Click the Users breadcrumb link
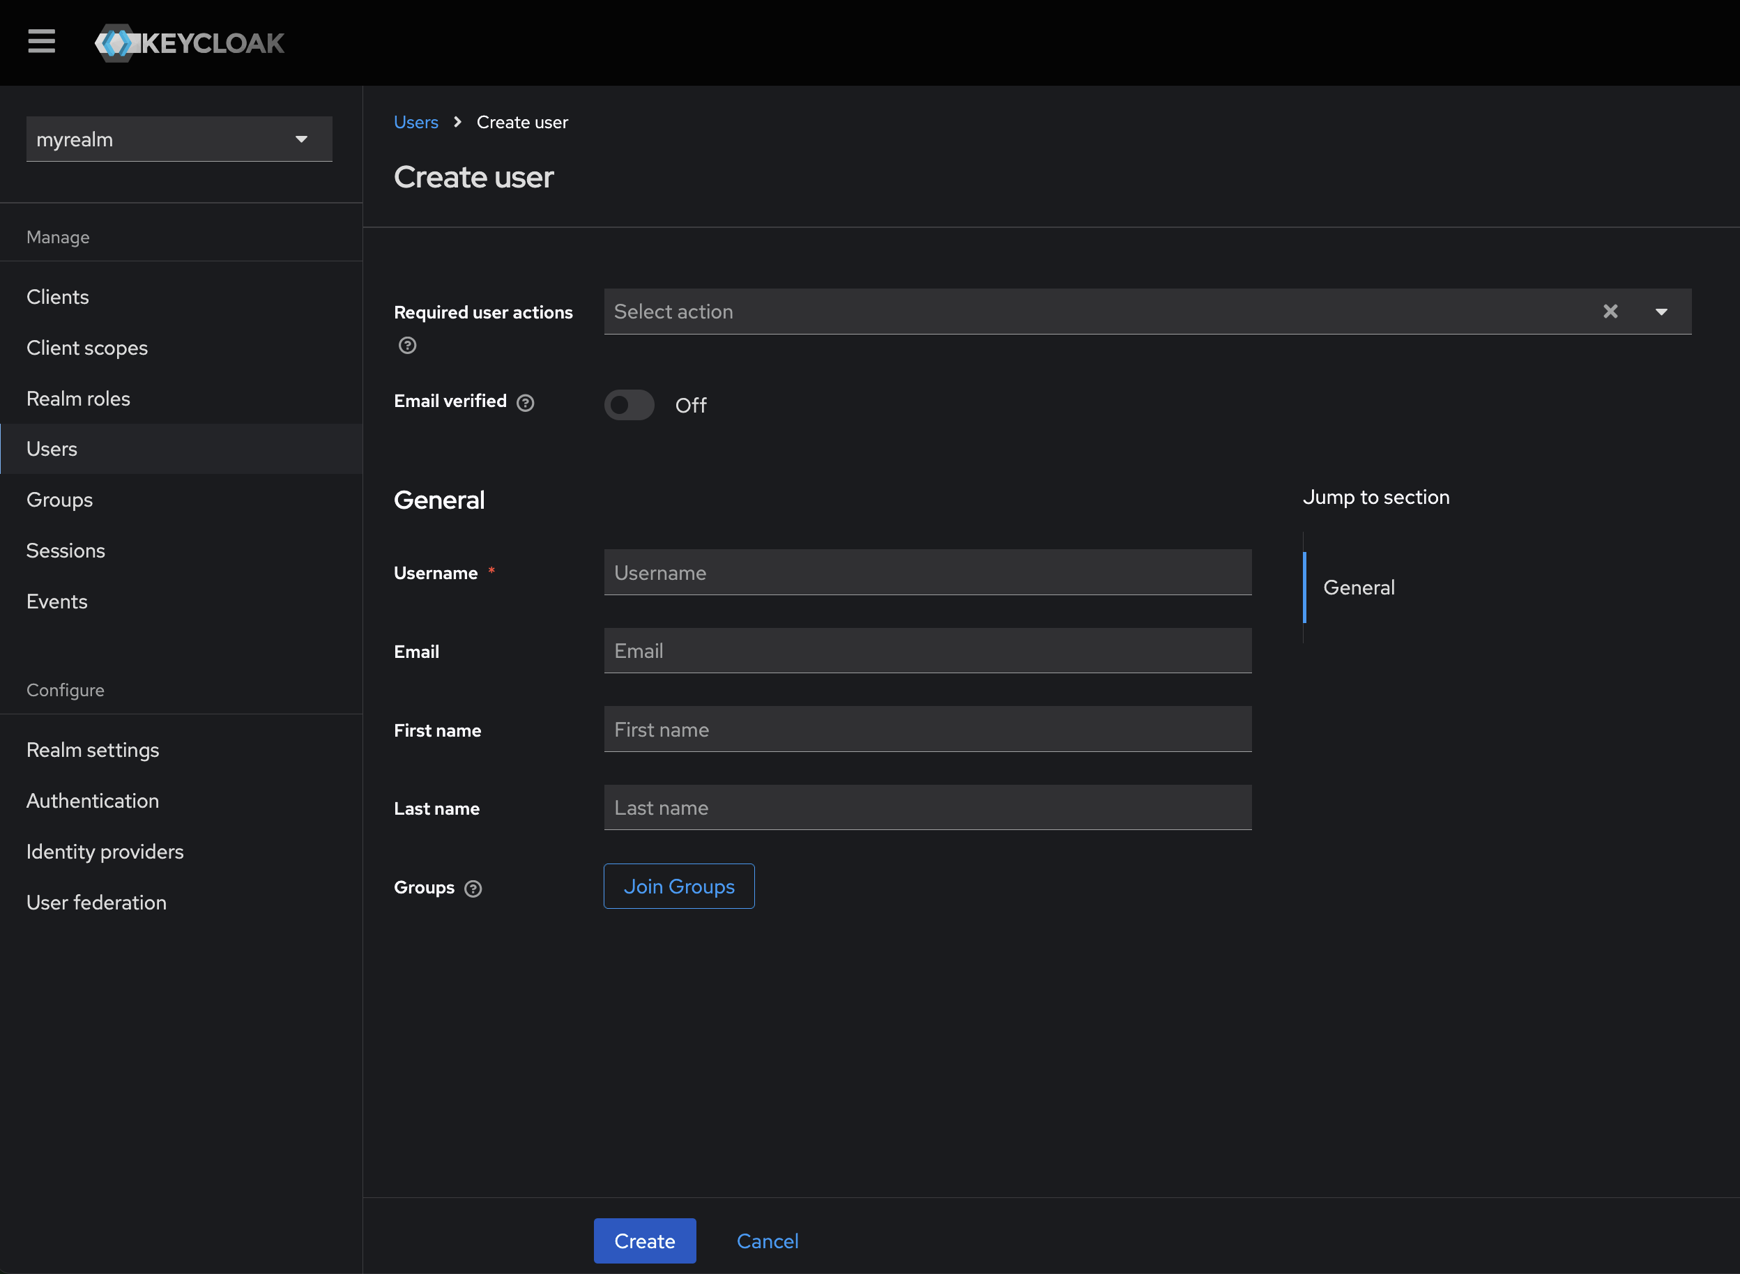The image size is (1740, 1274). click(x=415, y=122)
